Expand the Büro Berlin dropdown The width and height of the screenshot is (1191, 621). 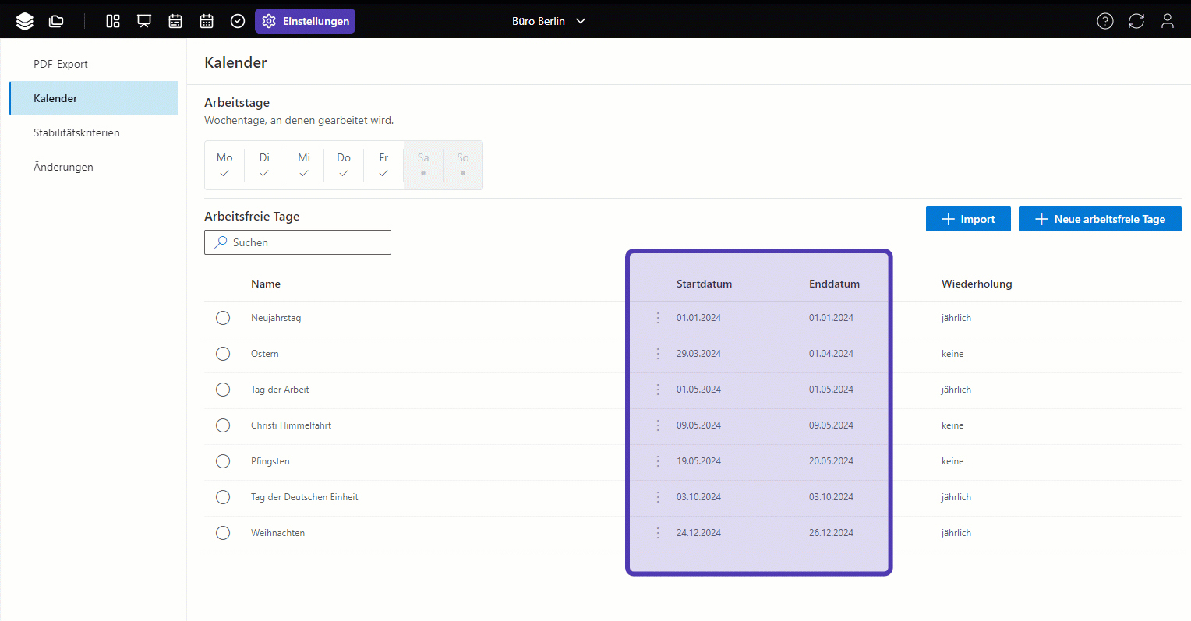pos(549,21)
